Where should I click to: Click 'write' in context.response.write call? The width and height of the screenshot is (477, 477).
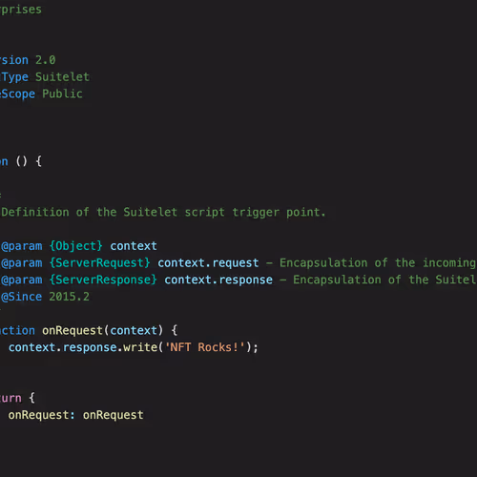(140, 347)
